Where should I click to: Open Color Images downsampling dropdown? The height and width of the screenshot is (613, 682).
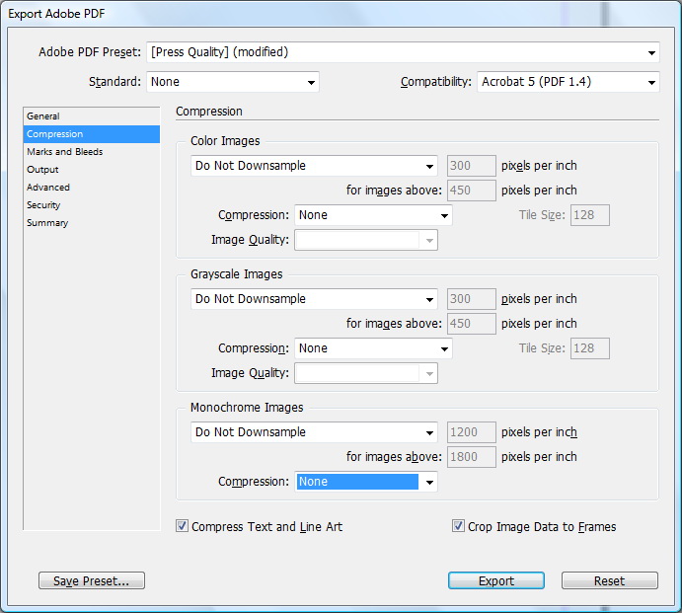(314, 166)
